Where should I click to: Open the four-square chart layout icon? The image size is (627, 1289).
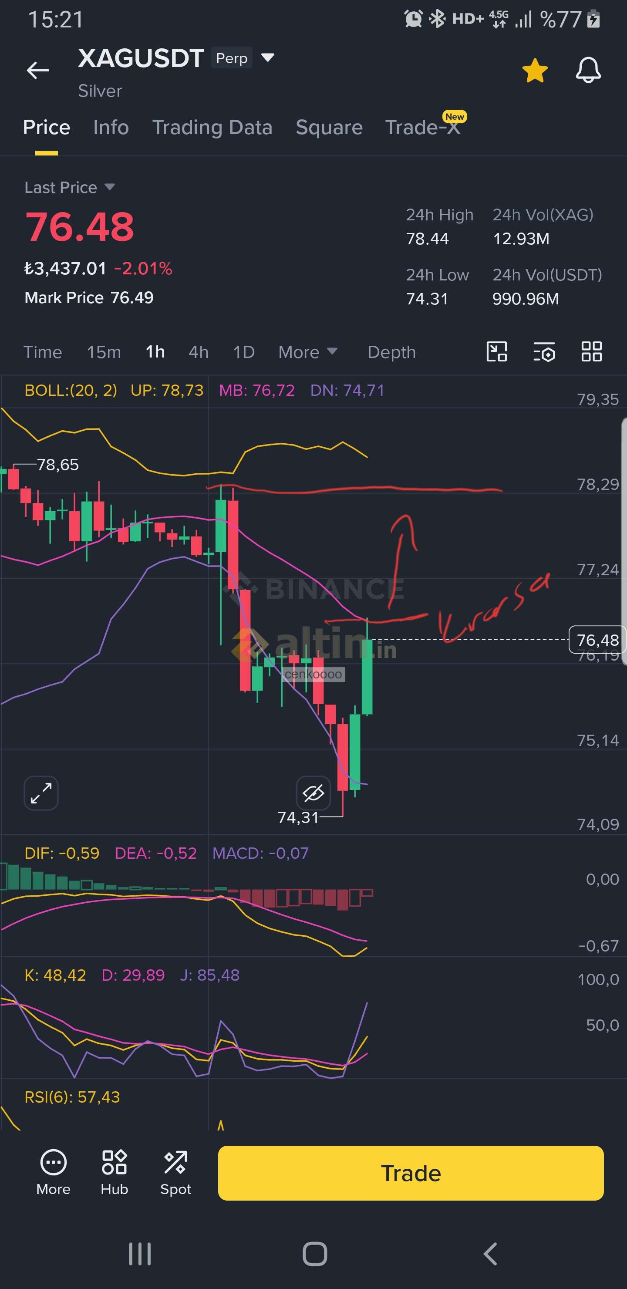pyautogui.click(x=591, y=352)
